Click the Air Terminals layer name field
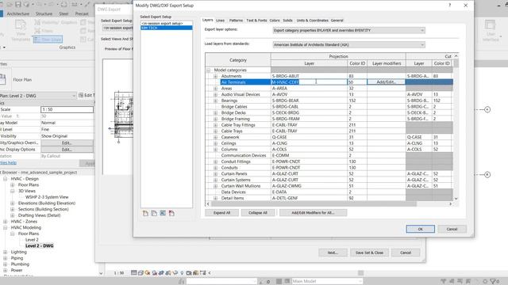The height and width of the screenshot is (285, 508). pyautogui.click(x=309, y=82)
